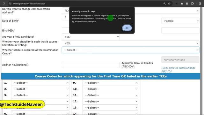
Task: Click the Course Codes section header
Action: click(101, 76)
